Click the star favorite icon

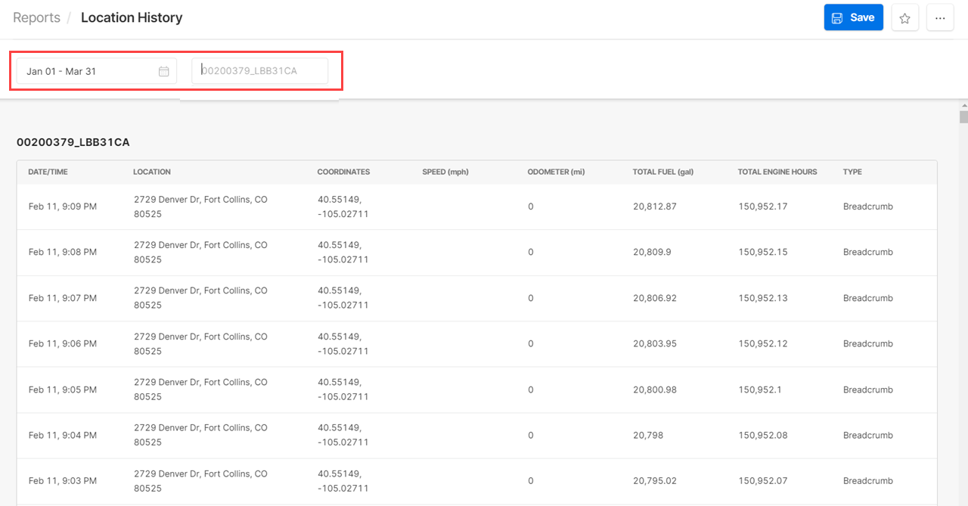point(904,18)
